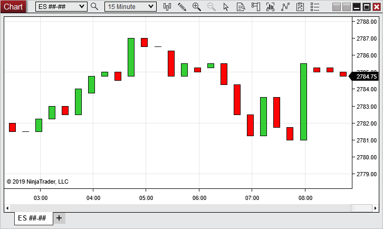This screenshot has width=383, height=229.
Task: Click the red Chart title label
Action: click(13, 6)
